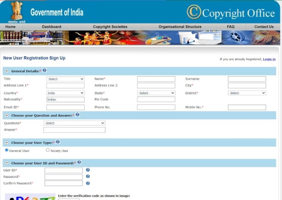The height and width of the screenshot is (200, 282).
Task: Click the paint palette banner image
Action: click(x=158, y=40)
